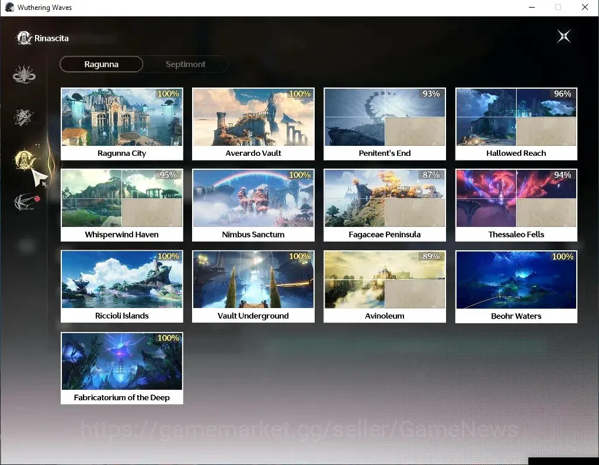The height and width of the screenshot is (465, 599).
Task: Click the Wuthering Waves app icon in title bar
Action: click(x=9, y=7)
